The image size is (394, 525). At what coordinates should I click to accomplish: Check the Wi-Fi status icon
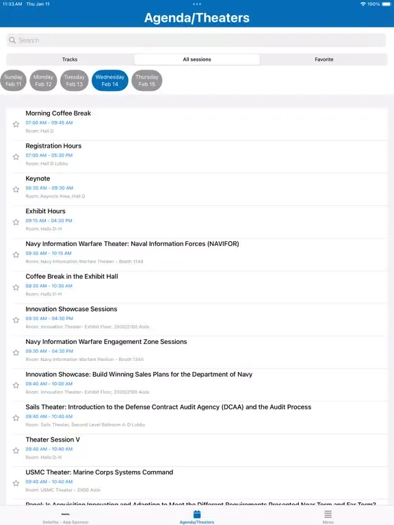click(363, 4)
